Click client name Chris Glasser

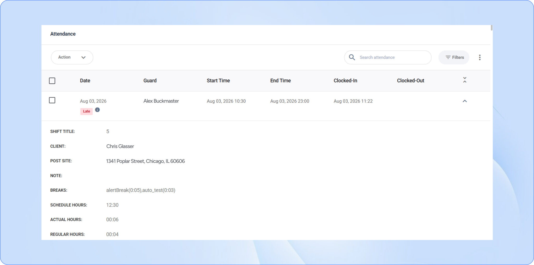click(x=120, y=146)
